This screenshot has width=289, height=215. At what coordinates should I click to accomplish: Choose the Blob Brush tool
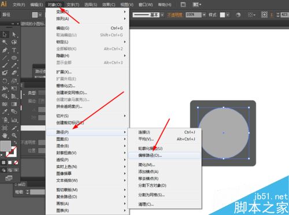pyautogui.click(x=5, y=73)
